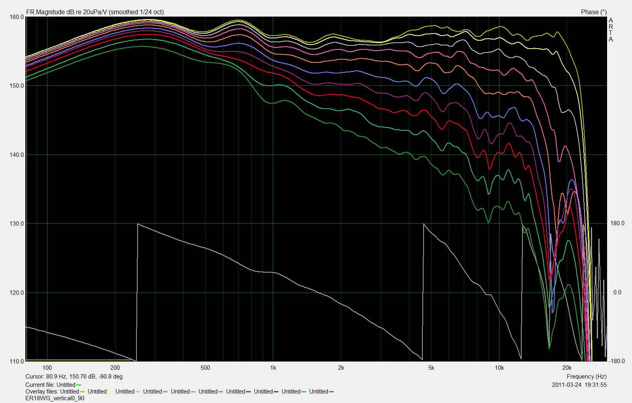Click the olive yellow overlay legend swatch

tap(82, 392)
